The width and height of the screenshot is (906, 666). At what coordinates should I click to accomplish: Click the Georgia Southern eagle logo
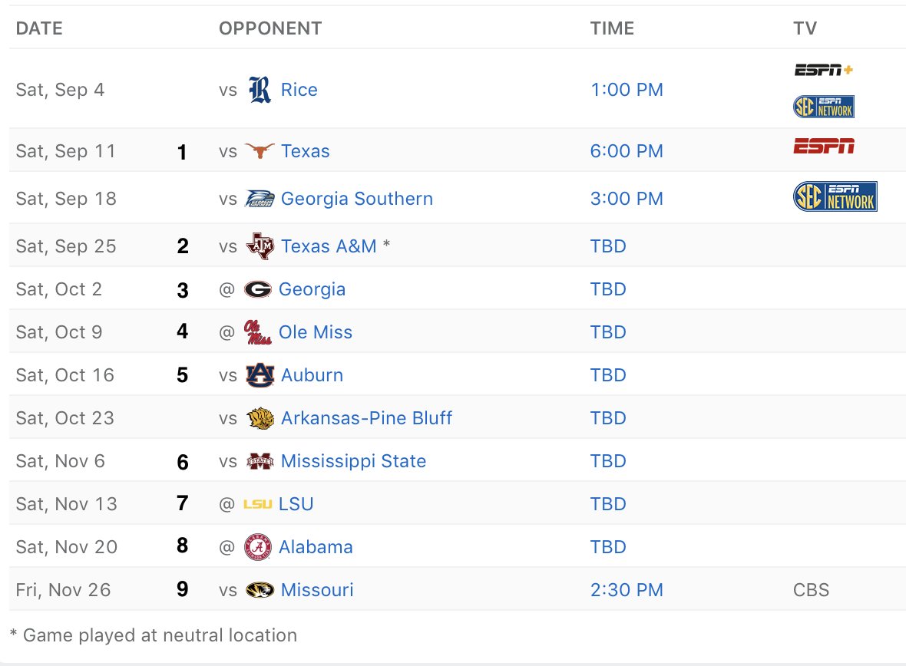pos(260,199)
